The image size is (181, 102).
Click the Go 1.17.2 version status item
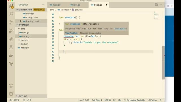(14, 100)
